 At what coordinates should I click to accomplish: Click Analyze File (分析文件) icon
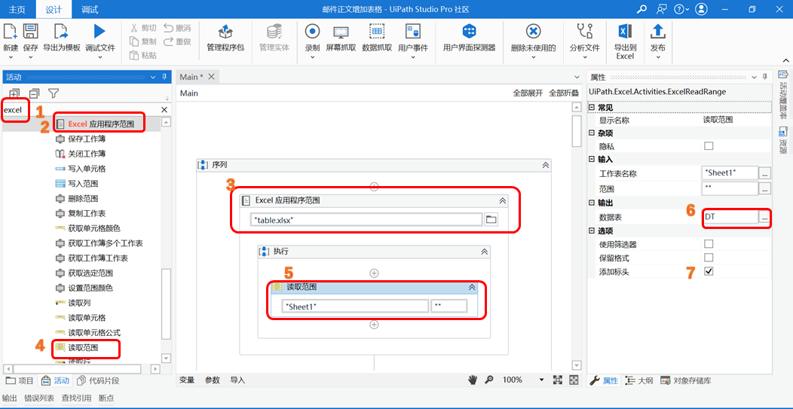[585, 32]
